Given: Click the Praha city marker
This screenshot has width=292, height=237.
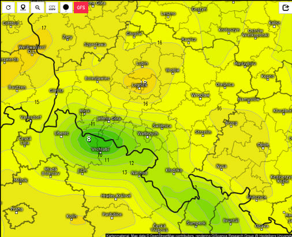Looking at the screenshot, I should 17,213.
